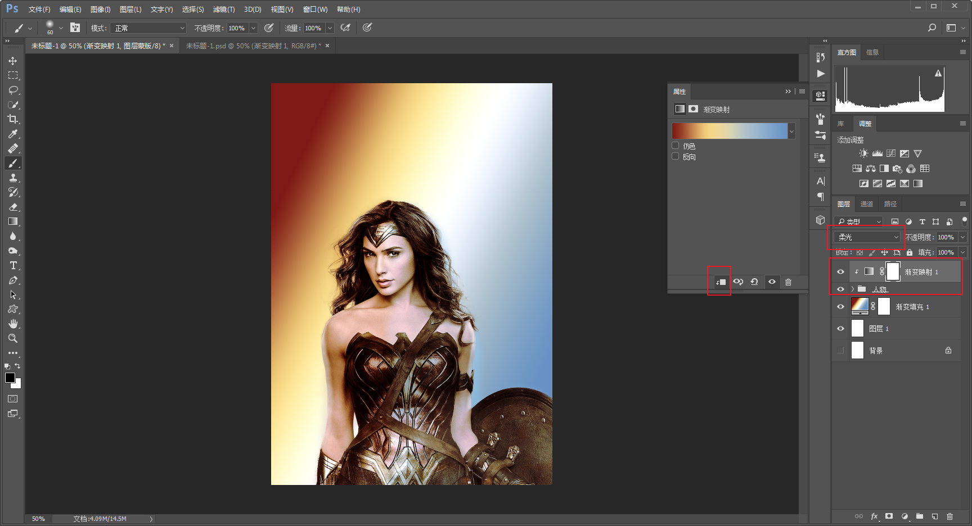Delete layer using Layers panel trash
972x526 pixels.
[949, 516]
